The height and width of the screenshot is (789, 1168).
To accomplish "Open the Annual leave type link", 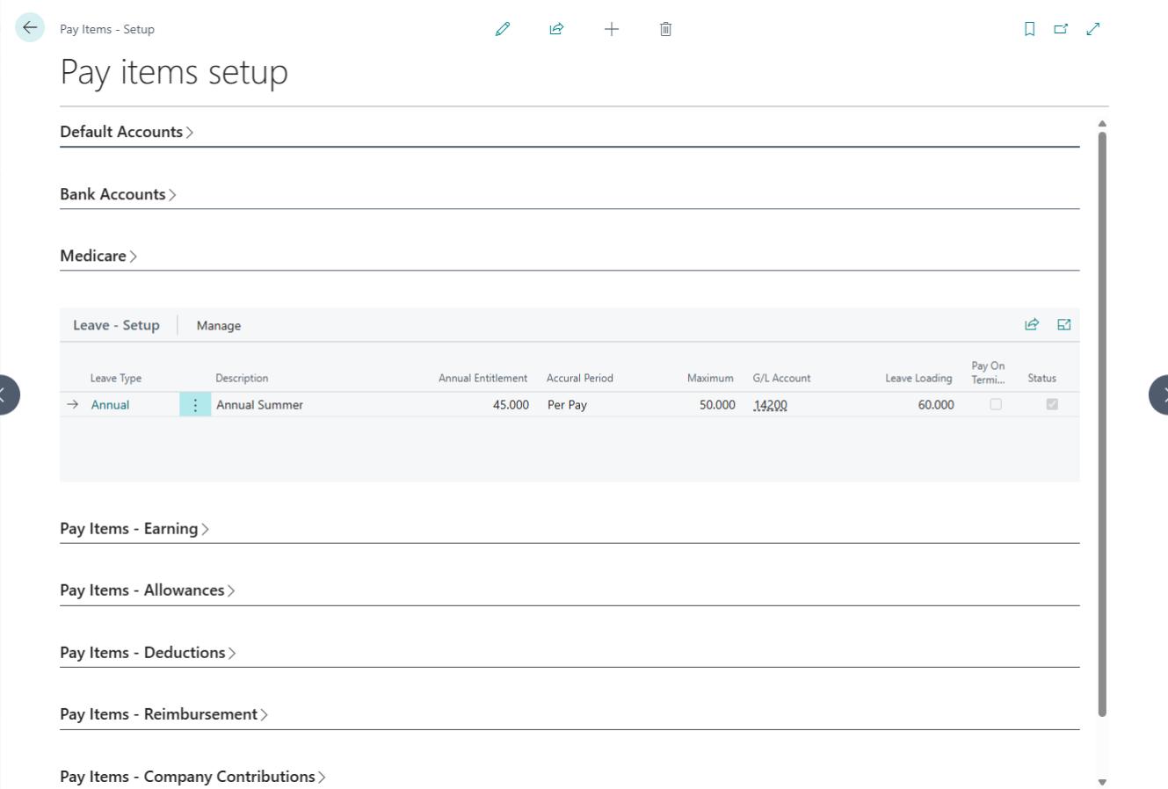I will tap(111, 405).
